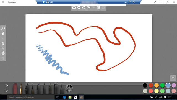Click Search the web and Windows box
Screen dimensions: 177x100
point(31,97)
